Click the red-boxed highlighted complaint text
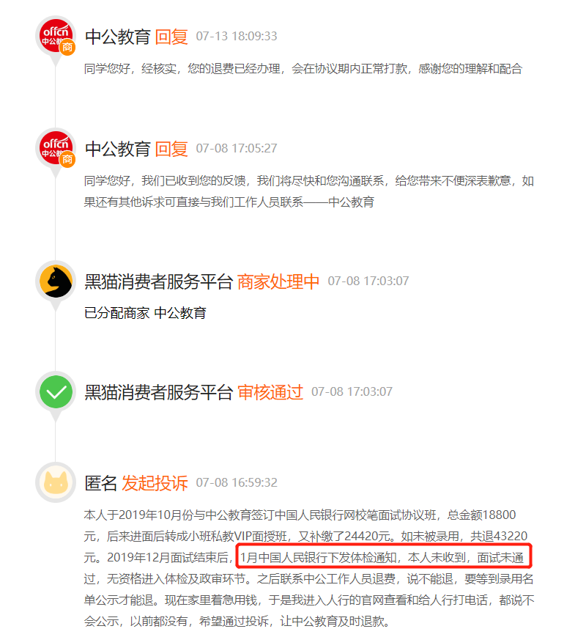Image resolution: width=586 pixels, height=637 pixels. tap(384, 556)
